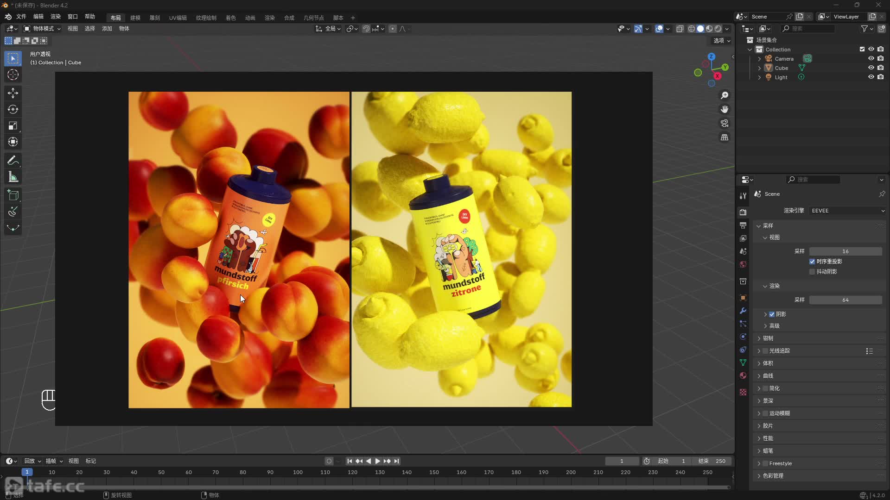Open the 全局 transform orientation dropdown
Image resolution: width=890 pixels, height=500 pixels.
[328, 29]
